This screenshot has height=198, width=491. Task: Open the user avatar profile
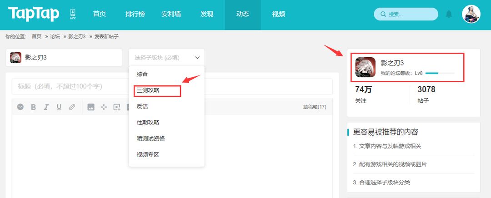[471, 14]
